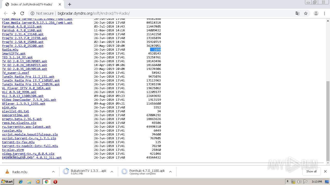Viewport: 330px width, 185px height.
Task: Bookmark this page with the star
Action: point(306,13)
